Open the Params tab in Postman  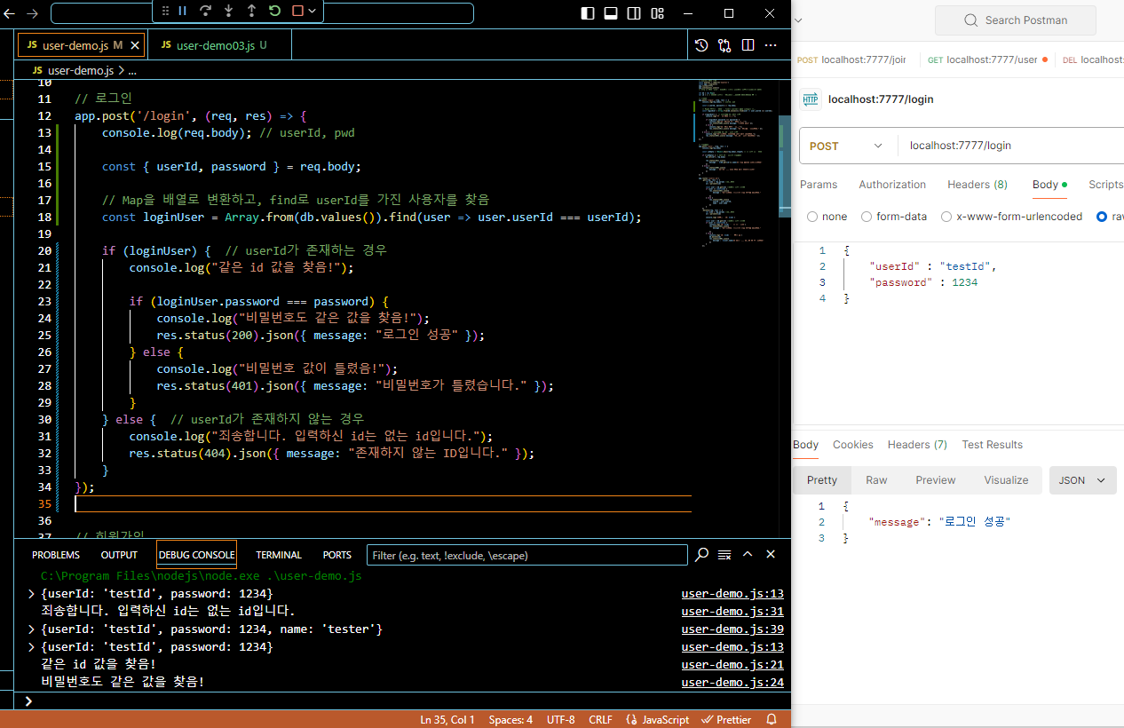pos(819,185)
